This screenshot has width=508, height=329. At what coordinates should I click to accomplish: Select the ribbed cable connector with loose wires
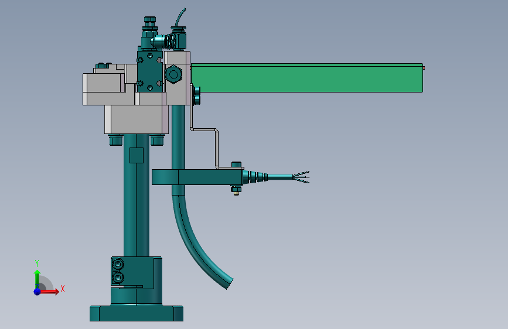click(x=275, y=177)
